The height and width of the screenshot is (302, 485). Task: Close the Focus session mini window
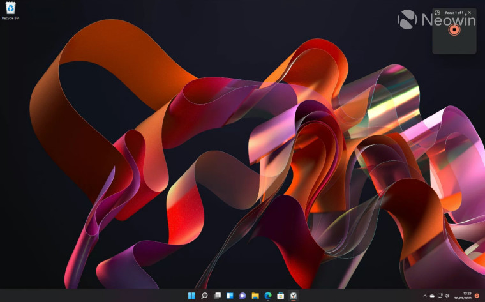470,13
